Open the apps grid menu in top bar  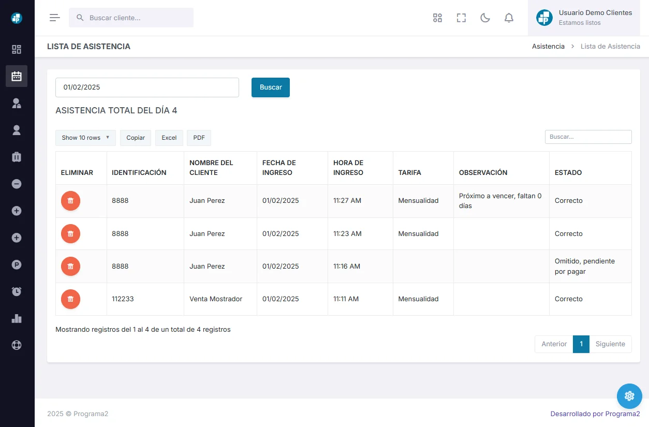[x=437, y=18]
